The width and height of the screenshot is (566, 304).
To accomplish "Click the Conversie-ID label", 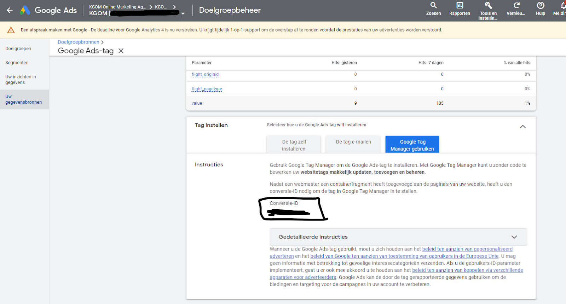I will point(284,203).
